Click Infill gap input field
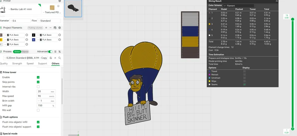The height and width of the screenshot is (136, 297). (46, 105)
